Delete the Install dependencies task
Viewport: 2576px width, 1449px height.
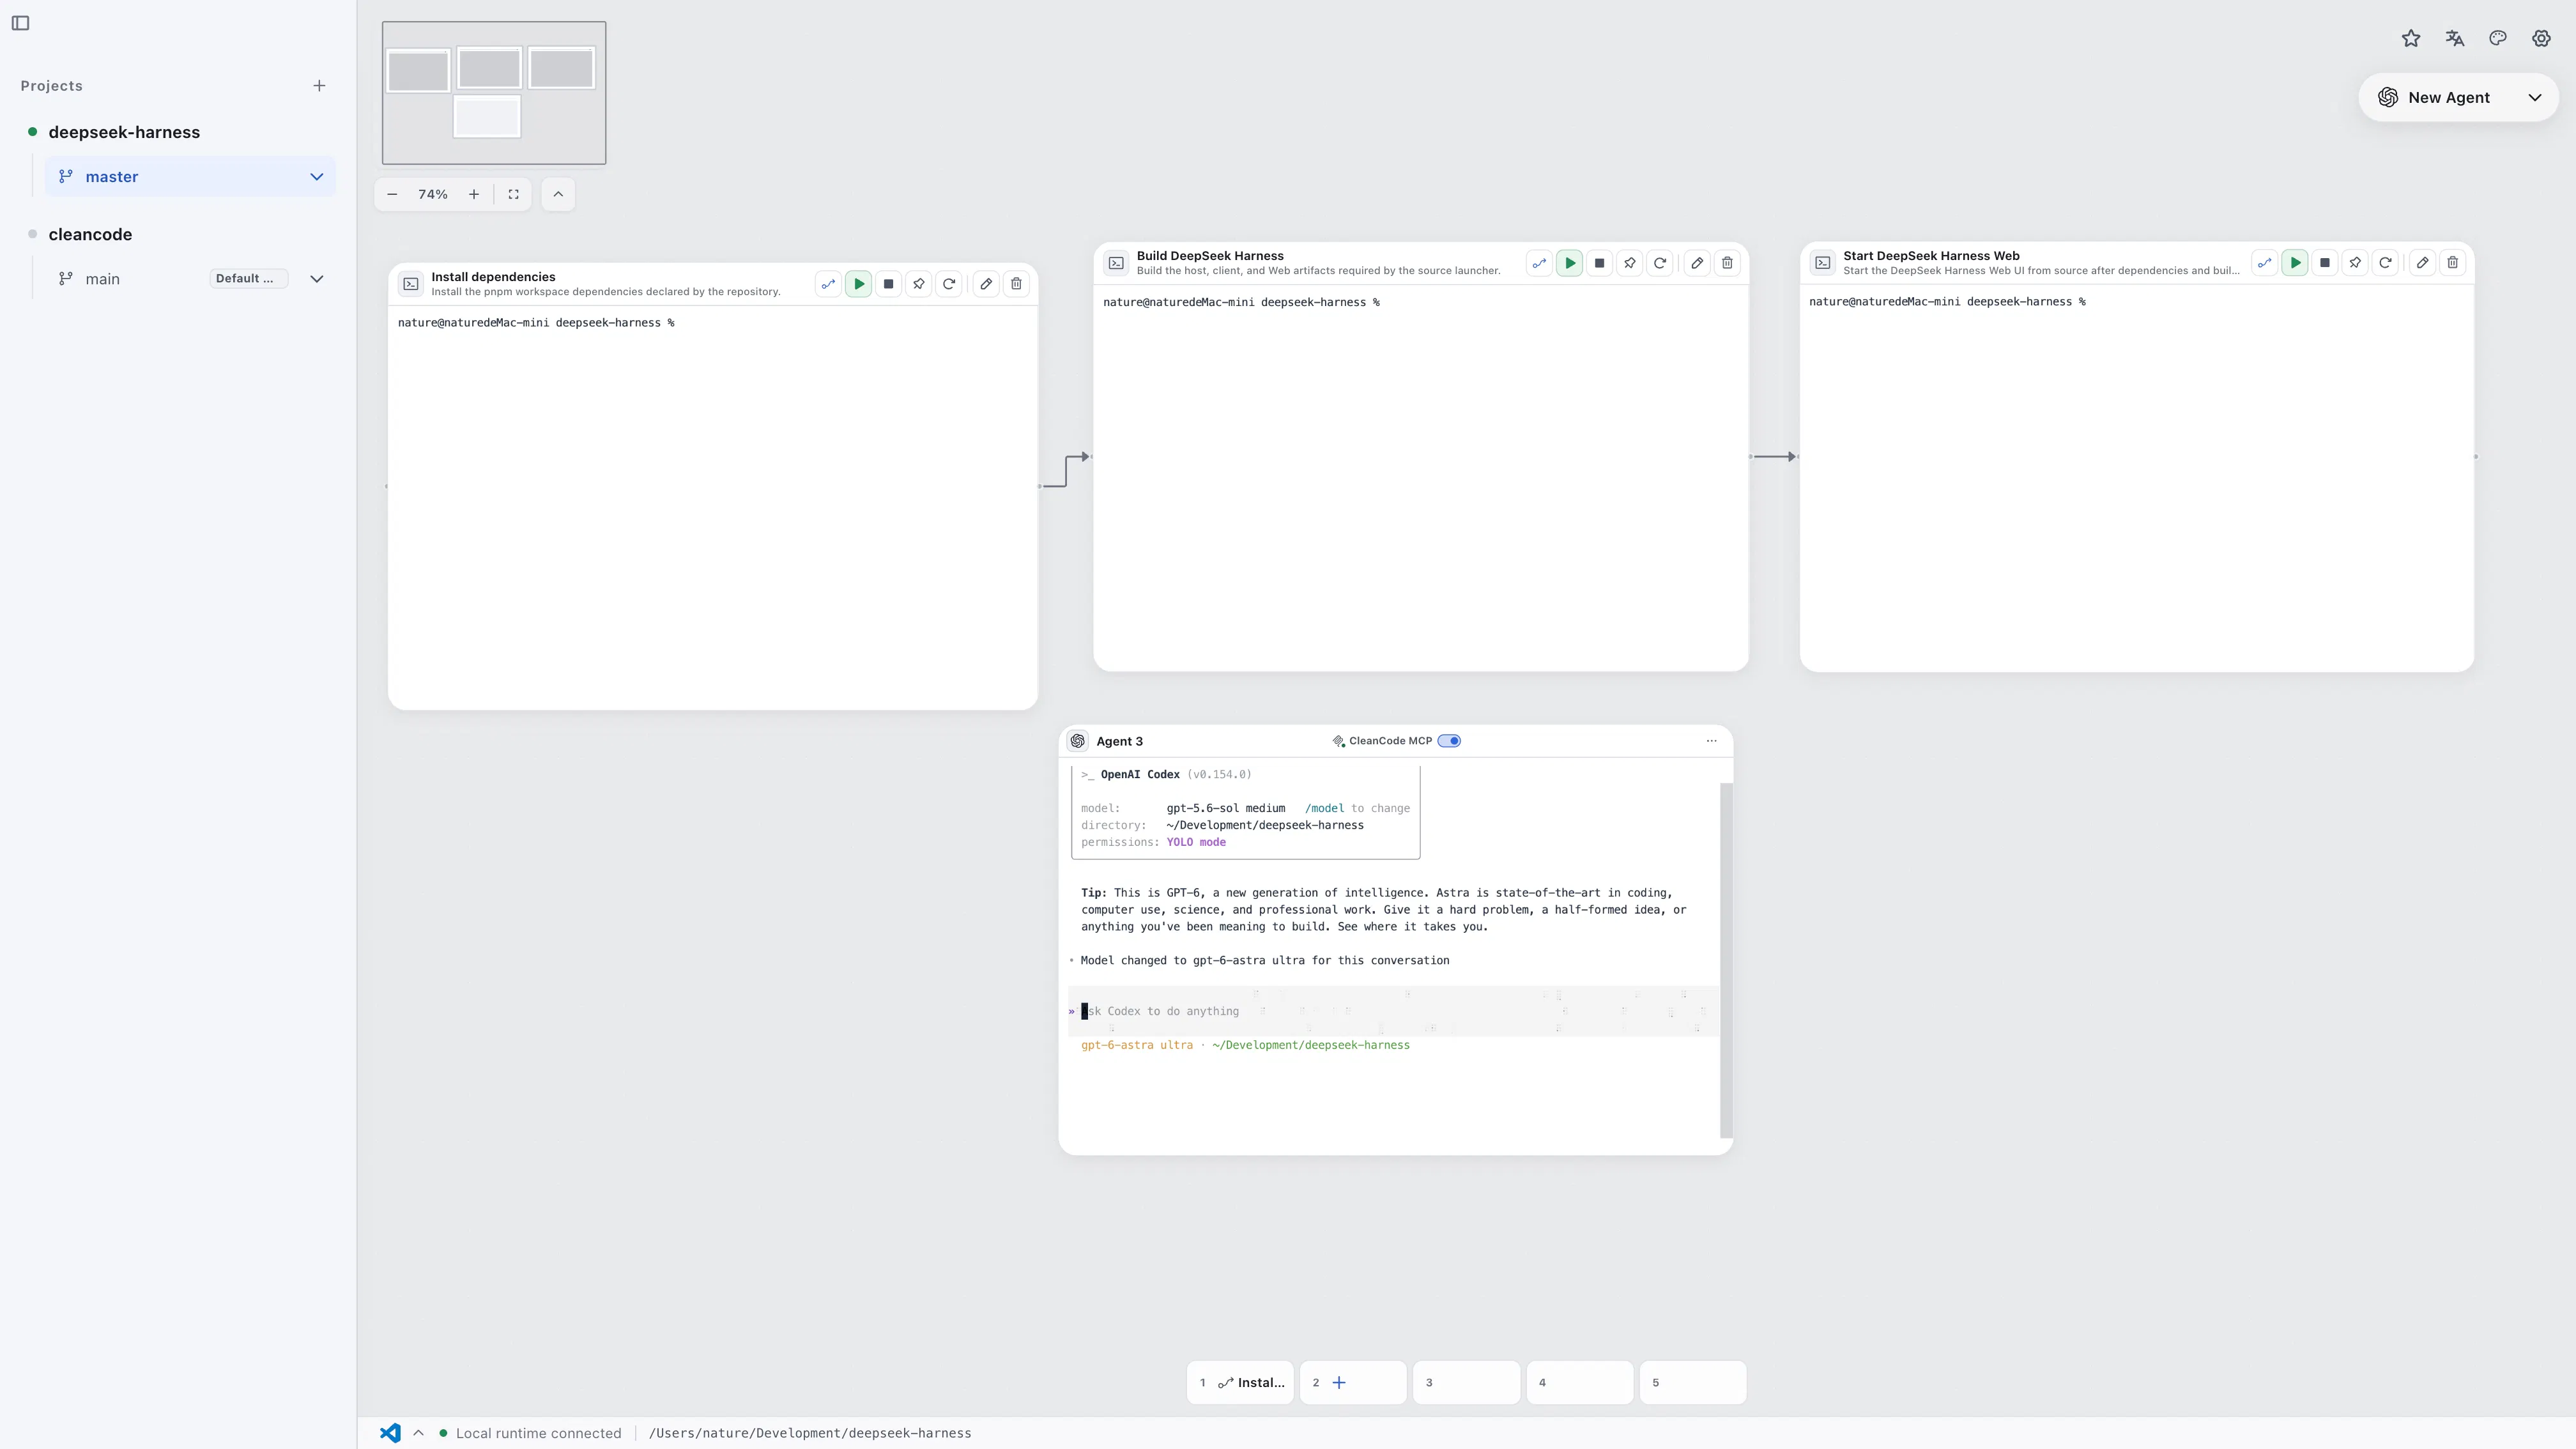point(1016,284)
